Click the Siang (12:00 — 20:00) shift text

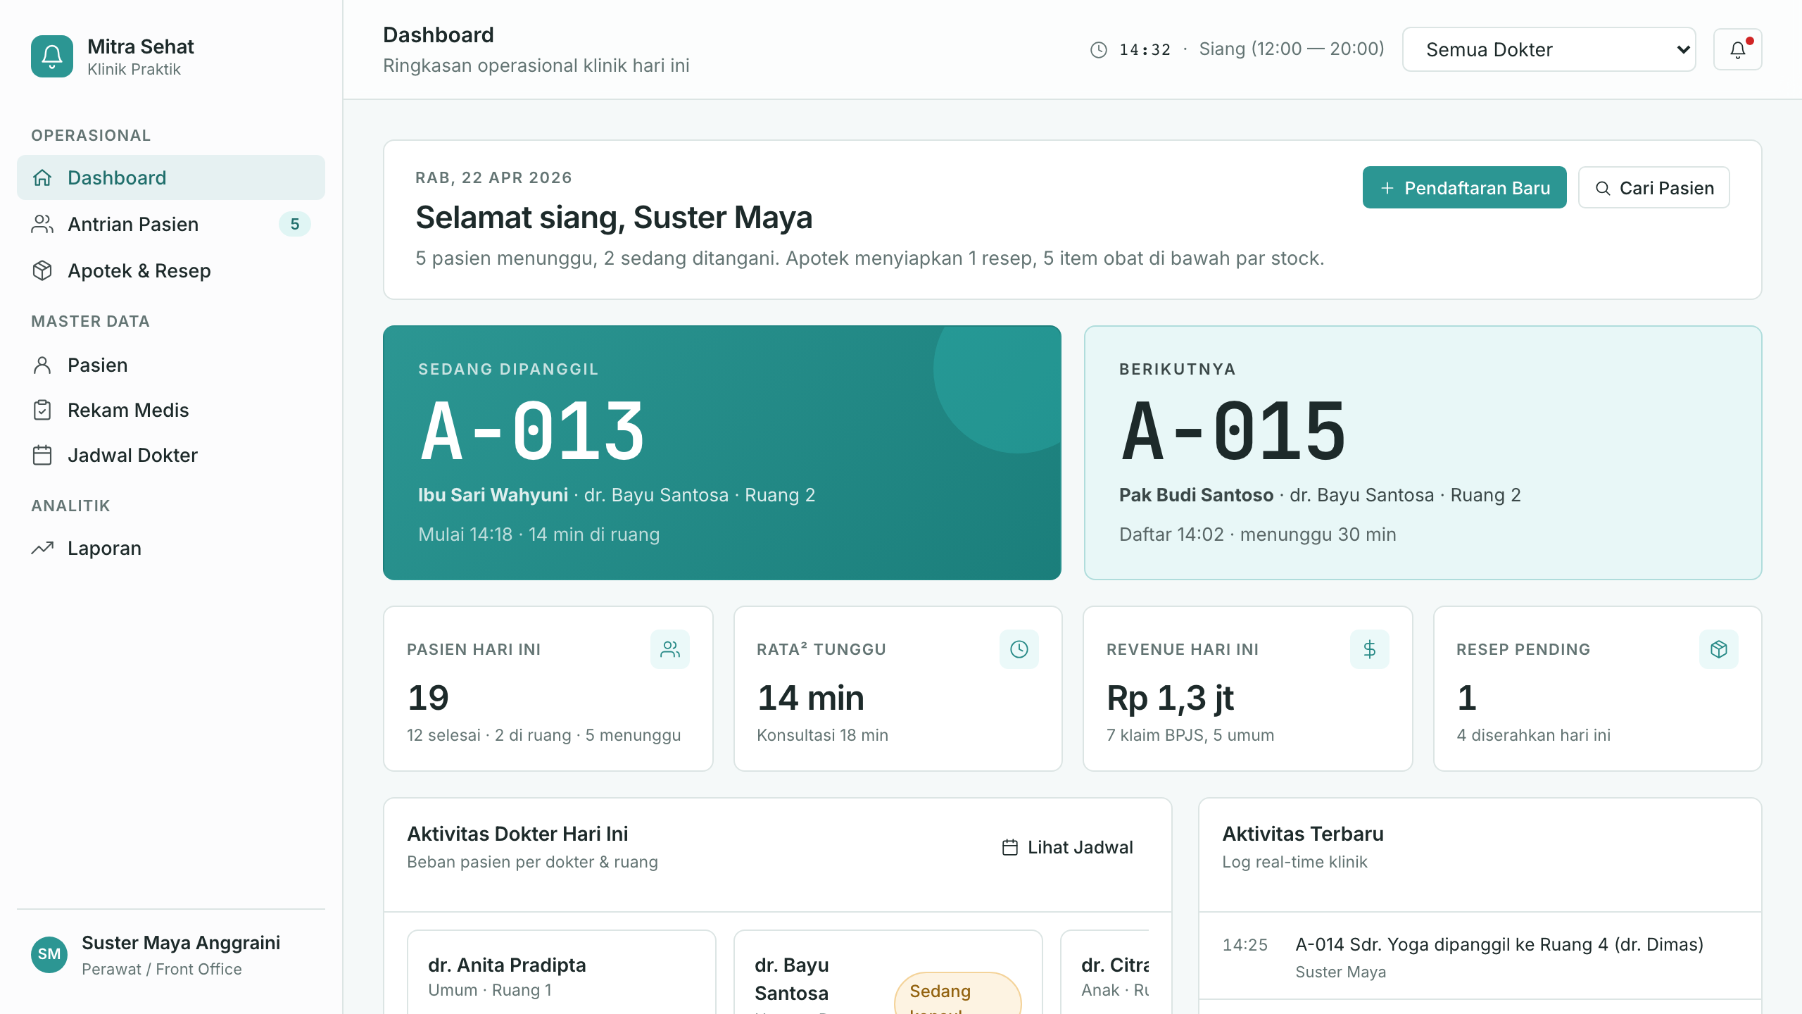(x=1292, y=49)
